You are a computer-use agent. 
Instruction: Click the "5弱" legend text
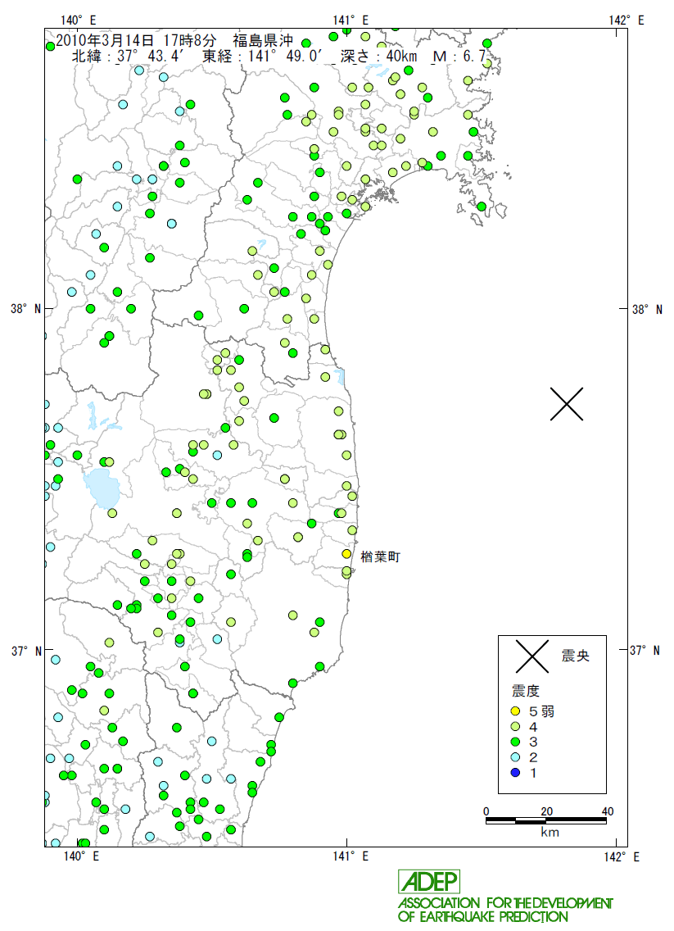point(541,711)
